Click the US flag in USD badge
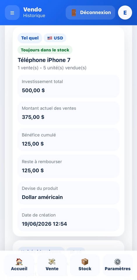Viewport: 137px width, 280px height. tap(50, 38)
